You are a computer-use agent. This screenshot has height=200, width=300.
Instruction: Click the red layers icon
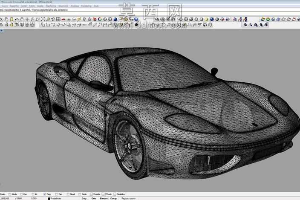pyautogui.click(x=95, y=19)
